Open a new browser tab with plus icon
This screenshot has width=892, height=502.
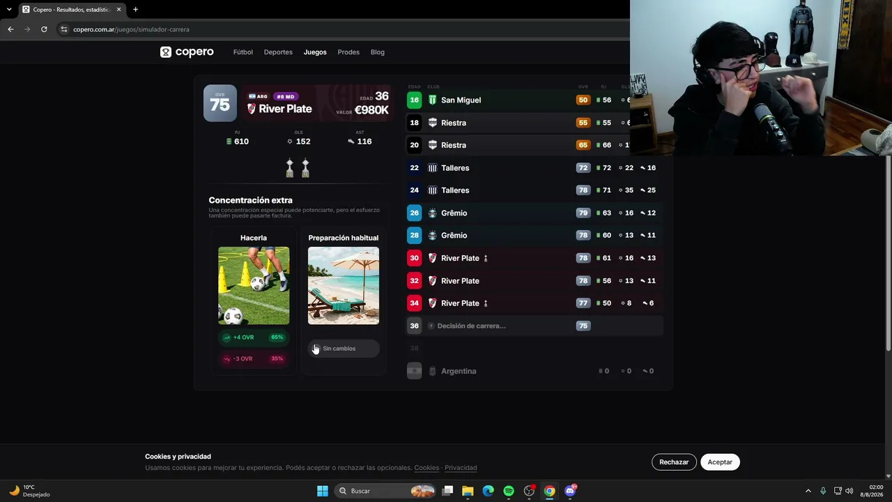(x=135, y=9)
